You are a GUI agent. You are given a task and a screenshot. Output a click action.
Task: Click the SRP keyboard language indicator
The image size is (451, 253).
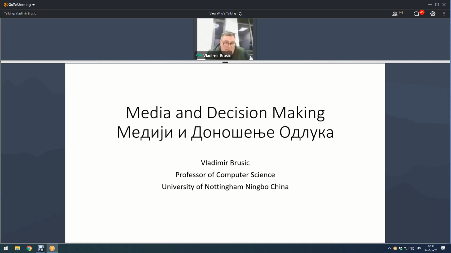419,248
